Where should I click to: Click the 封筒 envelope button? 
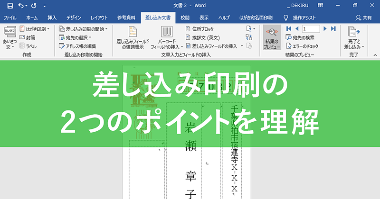pyautogui.click(x=28, y=37)
